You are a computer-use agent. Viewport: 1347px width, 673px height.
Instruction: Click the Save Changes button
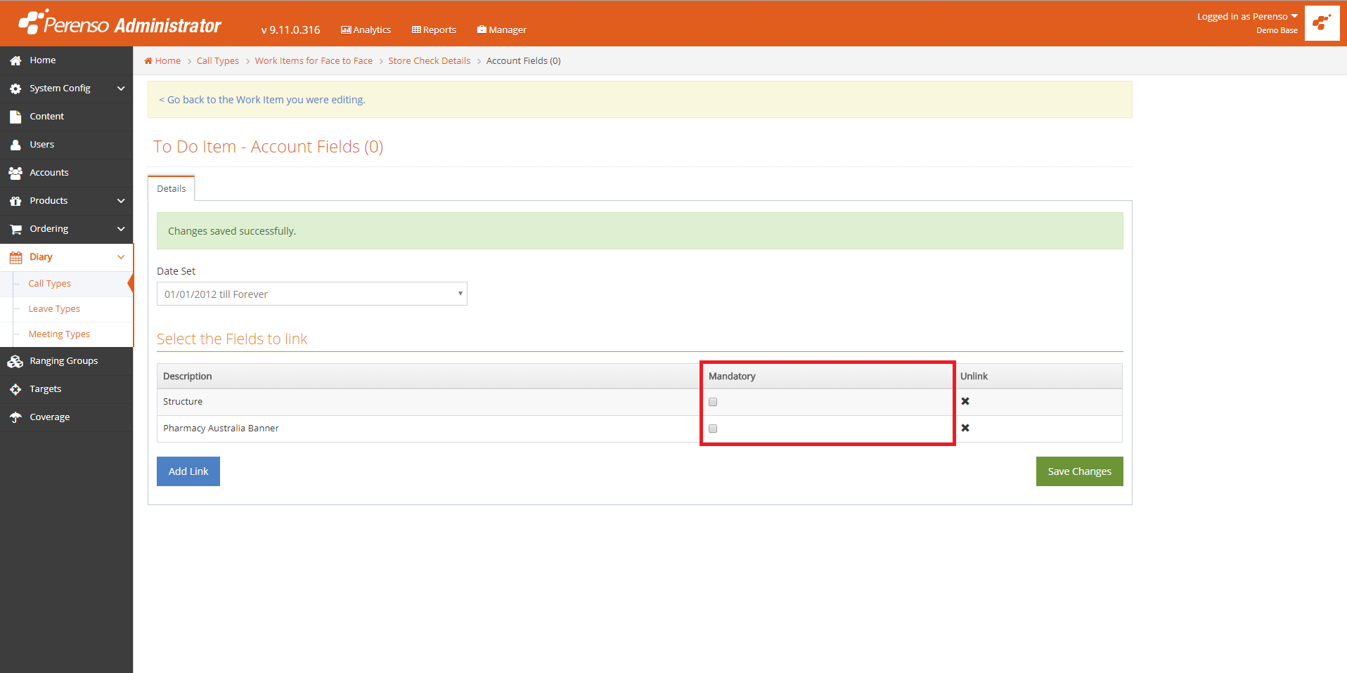click(x=1079, y=471)
